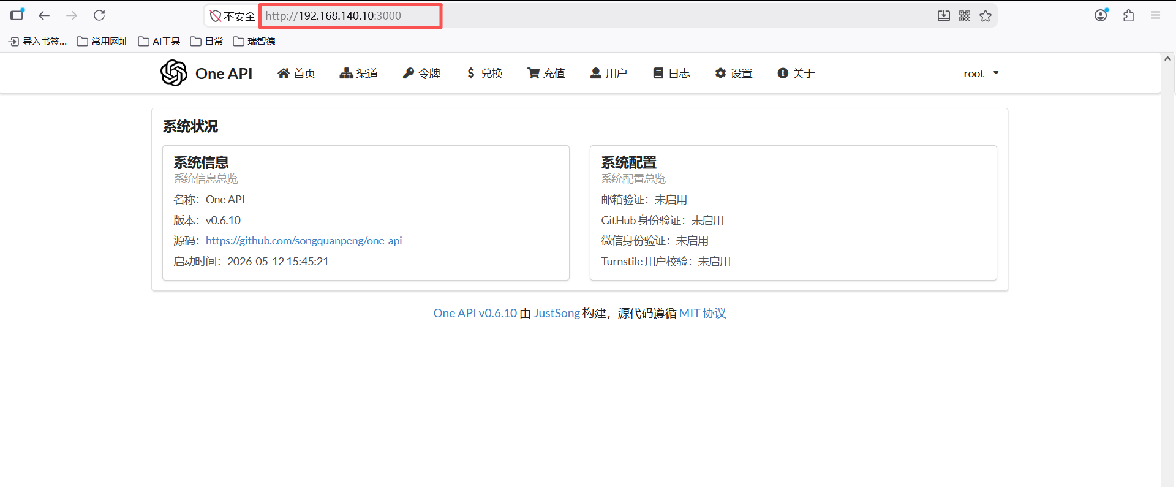Viewport: 1176px width, 487px height.
Task: Click the One API v0.6.10 footer link
Action: (x=475, y=313)
